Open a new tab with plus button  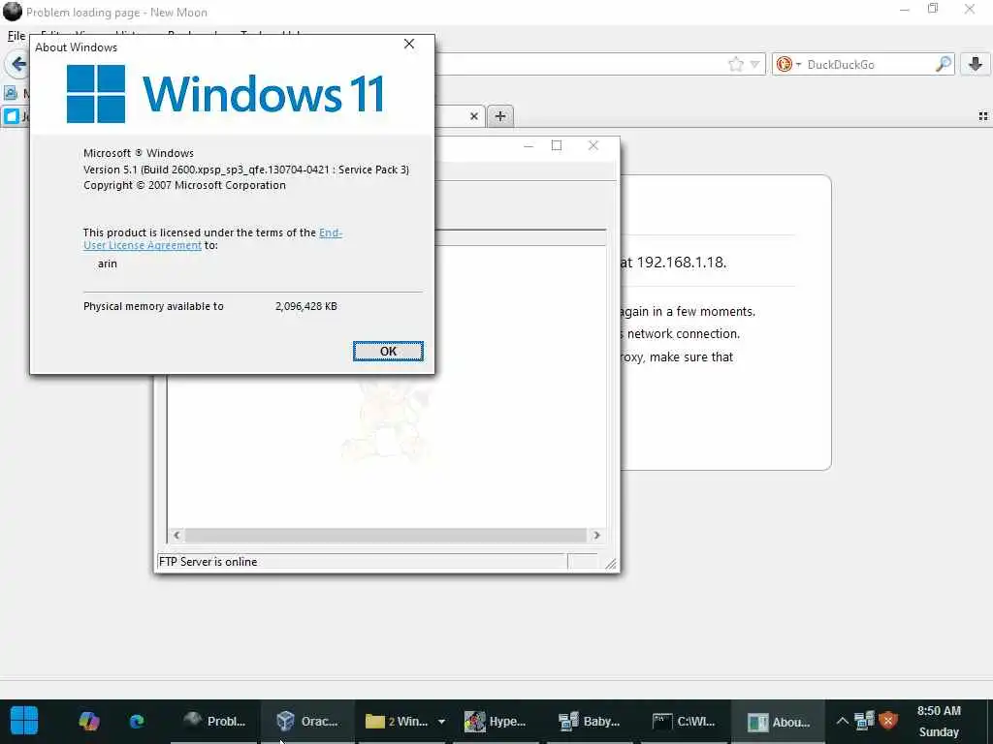coord(500,116)
